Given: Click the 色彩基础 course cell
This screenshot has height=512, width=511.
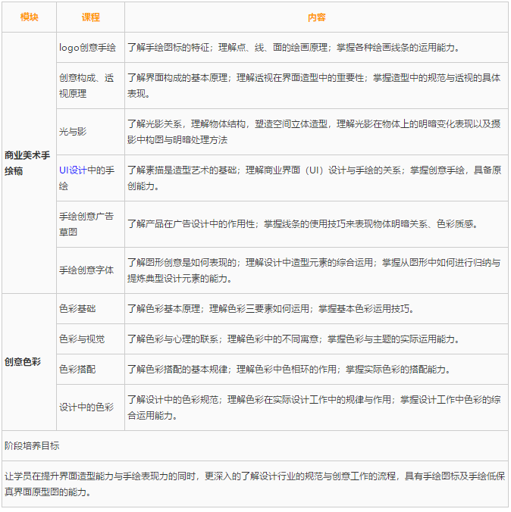Looking at the screenshot, I should coord(90,309).
